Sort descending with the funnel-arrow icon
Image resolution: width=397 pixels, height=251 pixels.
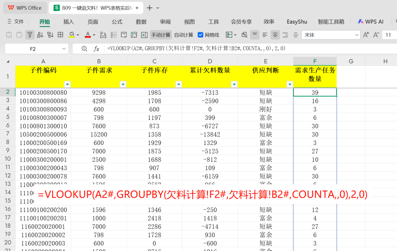pos(50,35)
